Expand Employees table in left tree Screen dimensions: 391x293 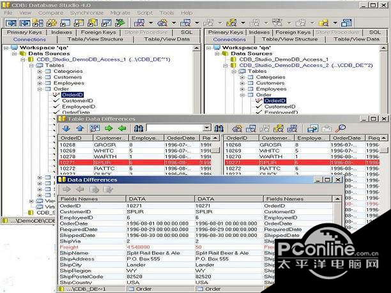[x=40, y=83]
